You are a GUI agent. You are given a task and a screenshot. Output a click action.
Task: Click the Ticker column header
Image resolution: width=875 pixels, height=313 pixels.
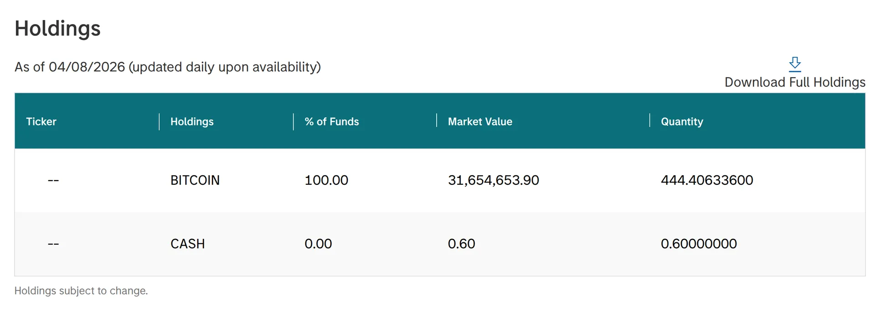point(41,121)
